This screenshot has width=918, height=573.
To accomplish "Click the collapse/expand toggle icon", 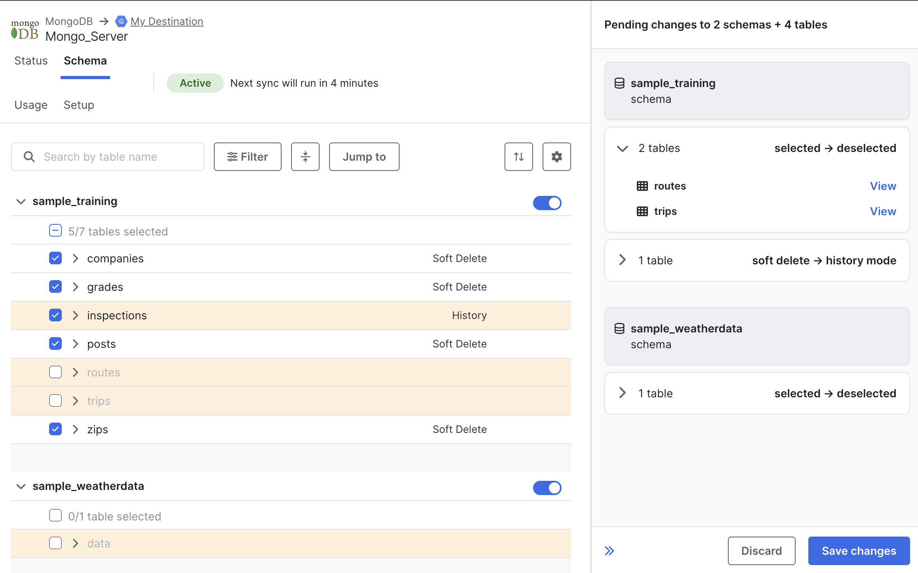I will click(609, 550).
